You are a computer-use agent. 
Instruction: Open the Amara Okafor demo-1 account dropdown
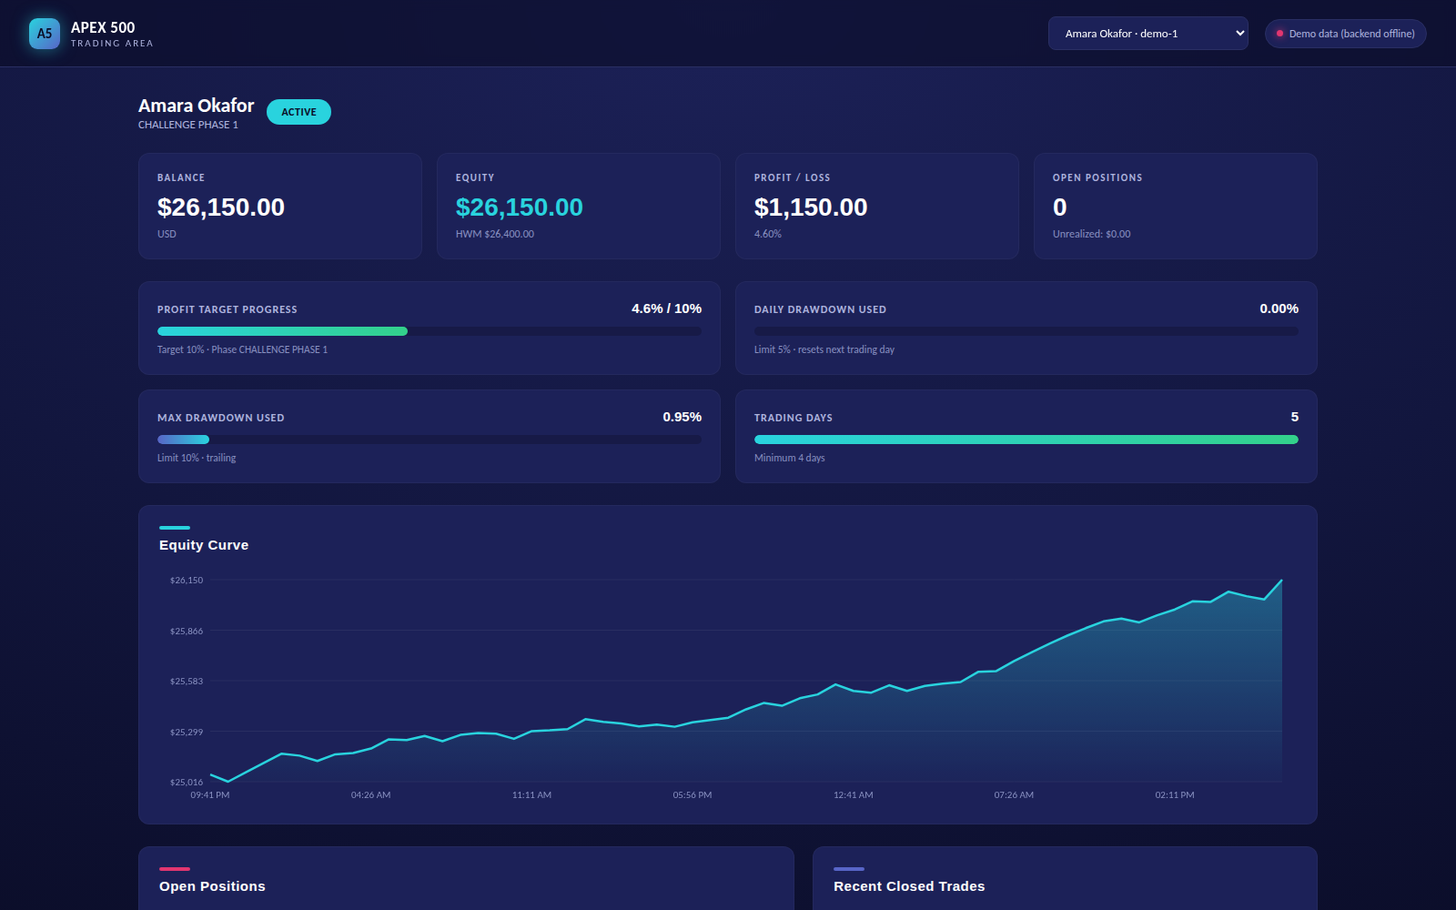1148,34
